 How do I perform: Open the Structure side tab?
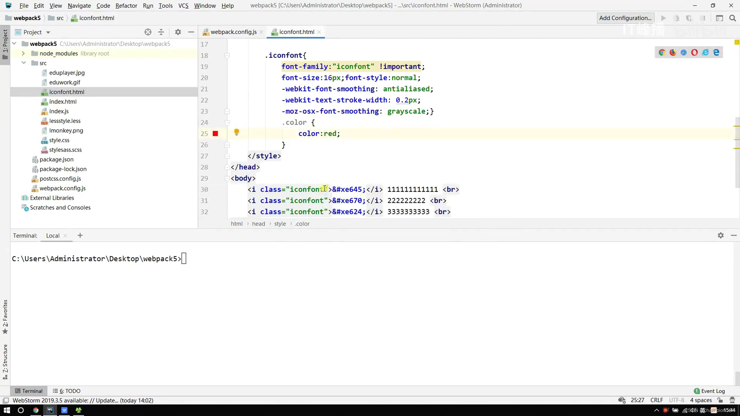(x=5, y=362)
